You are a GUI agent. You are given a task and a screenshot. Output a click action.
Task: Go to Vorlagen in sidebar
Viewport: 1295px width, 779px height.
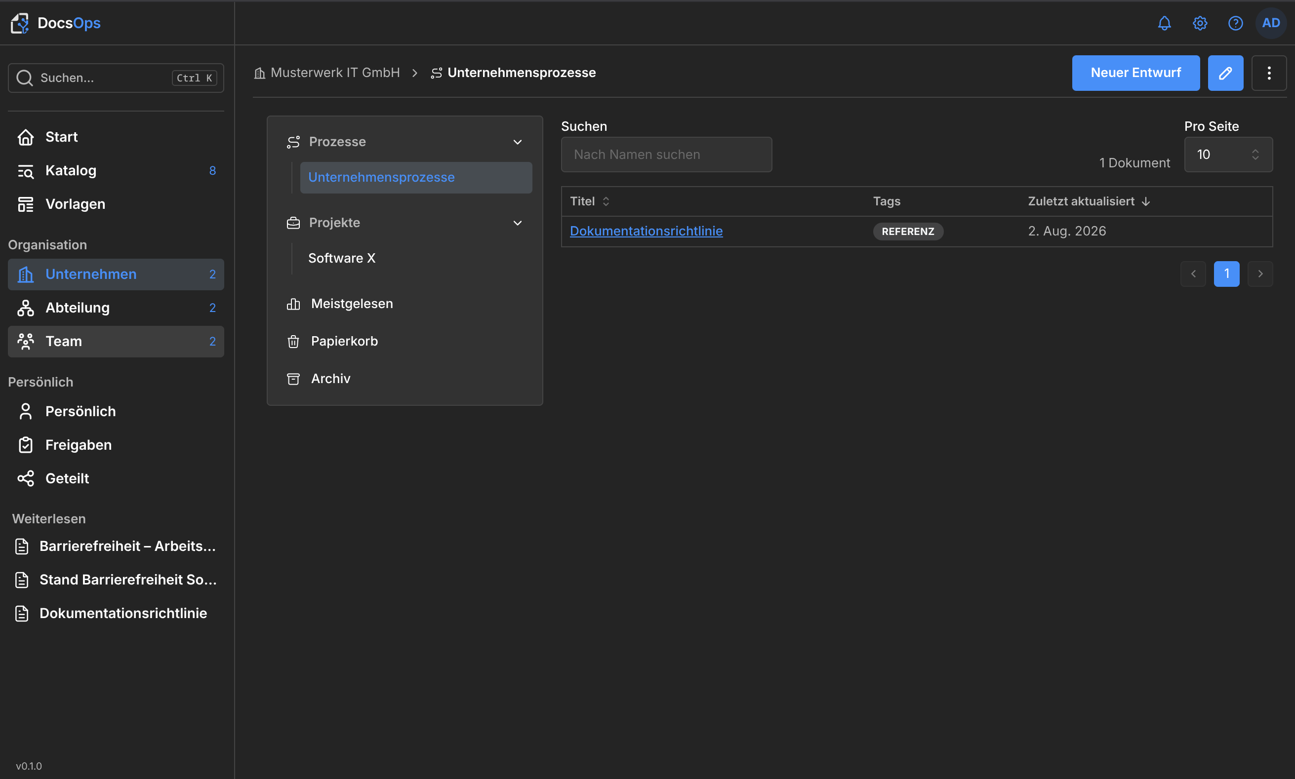click(x=116, y=204)
